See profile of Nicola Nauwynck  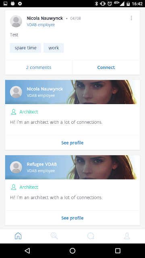pos(72,143)
